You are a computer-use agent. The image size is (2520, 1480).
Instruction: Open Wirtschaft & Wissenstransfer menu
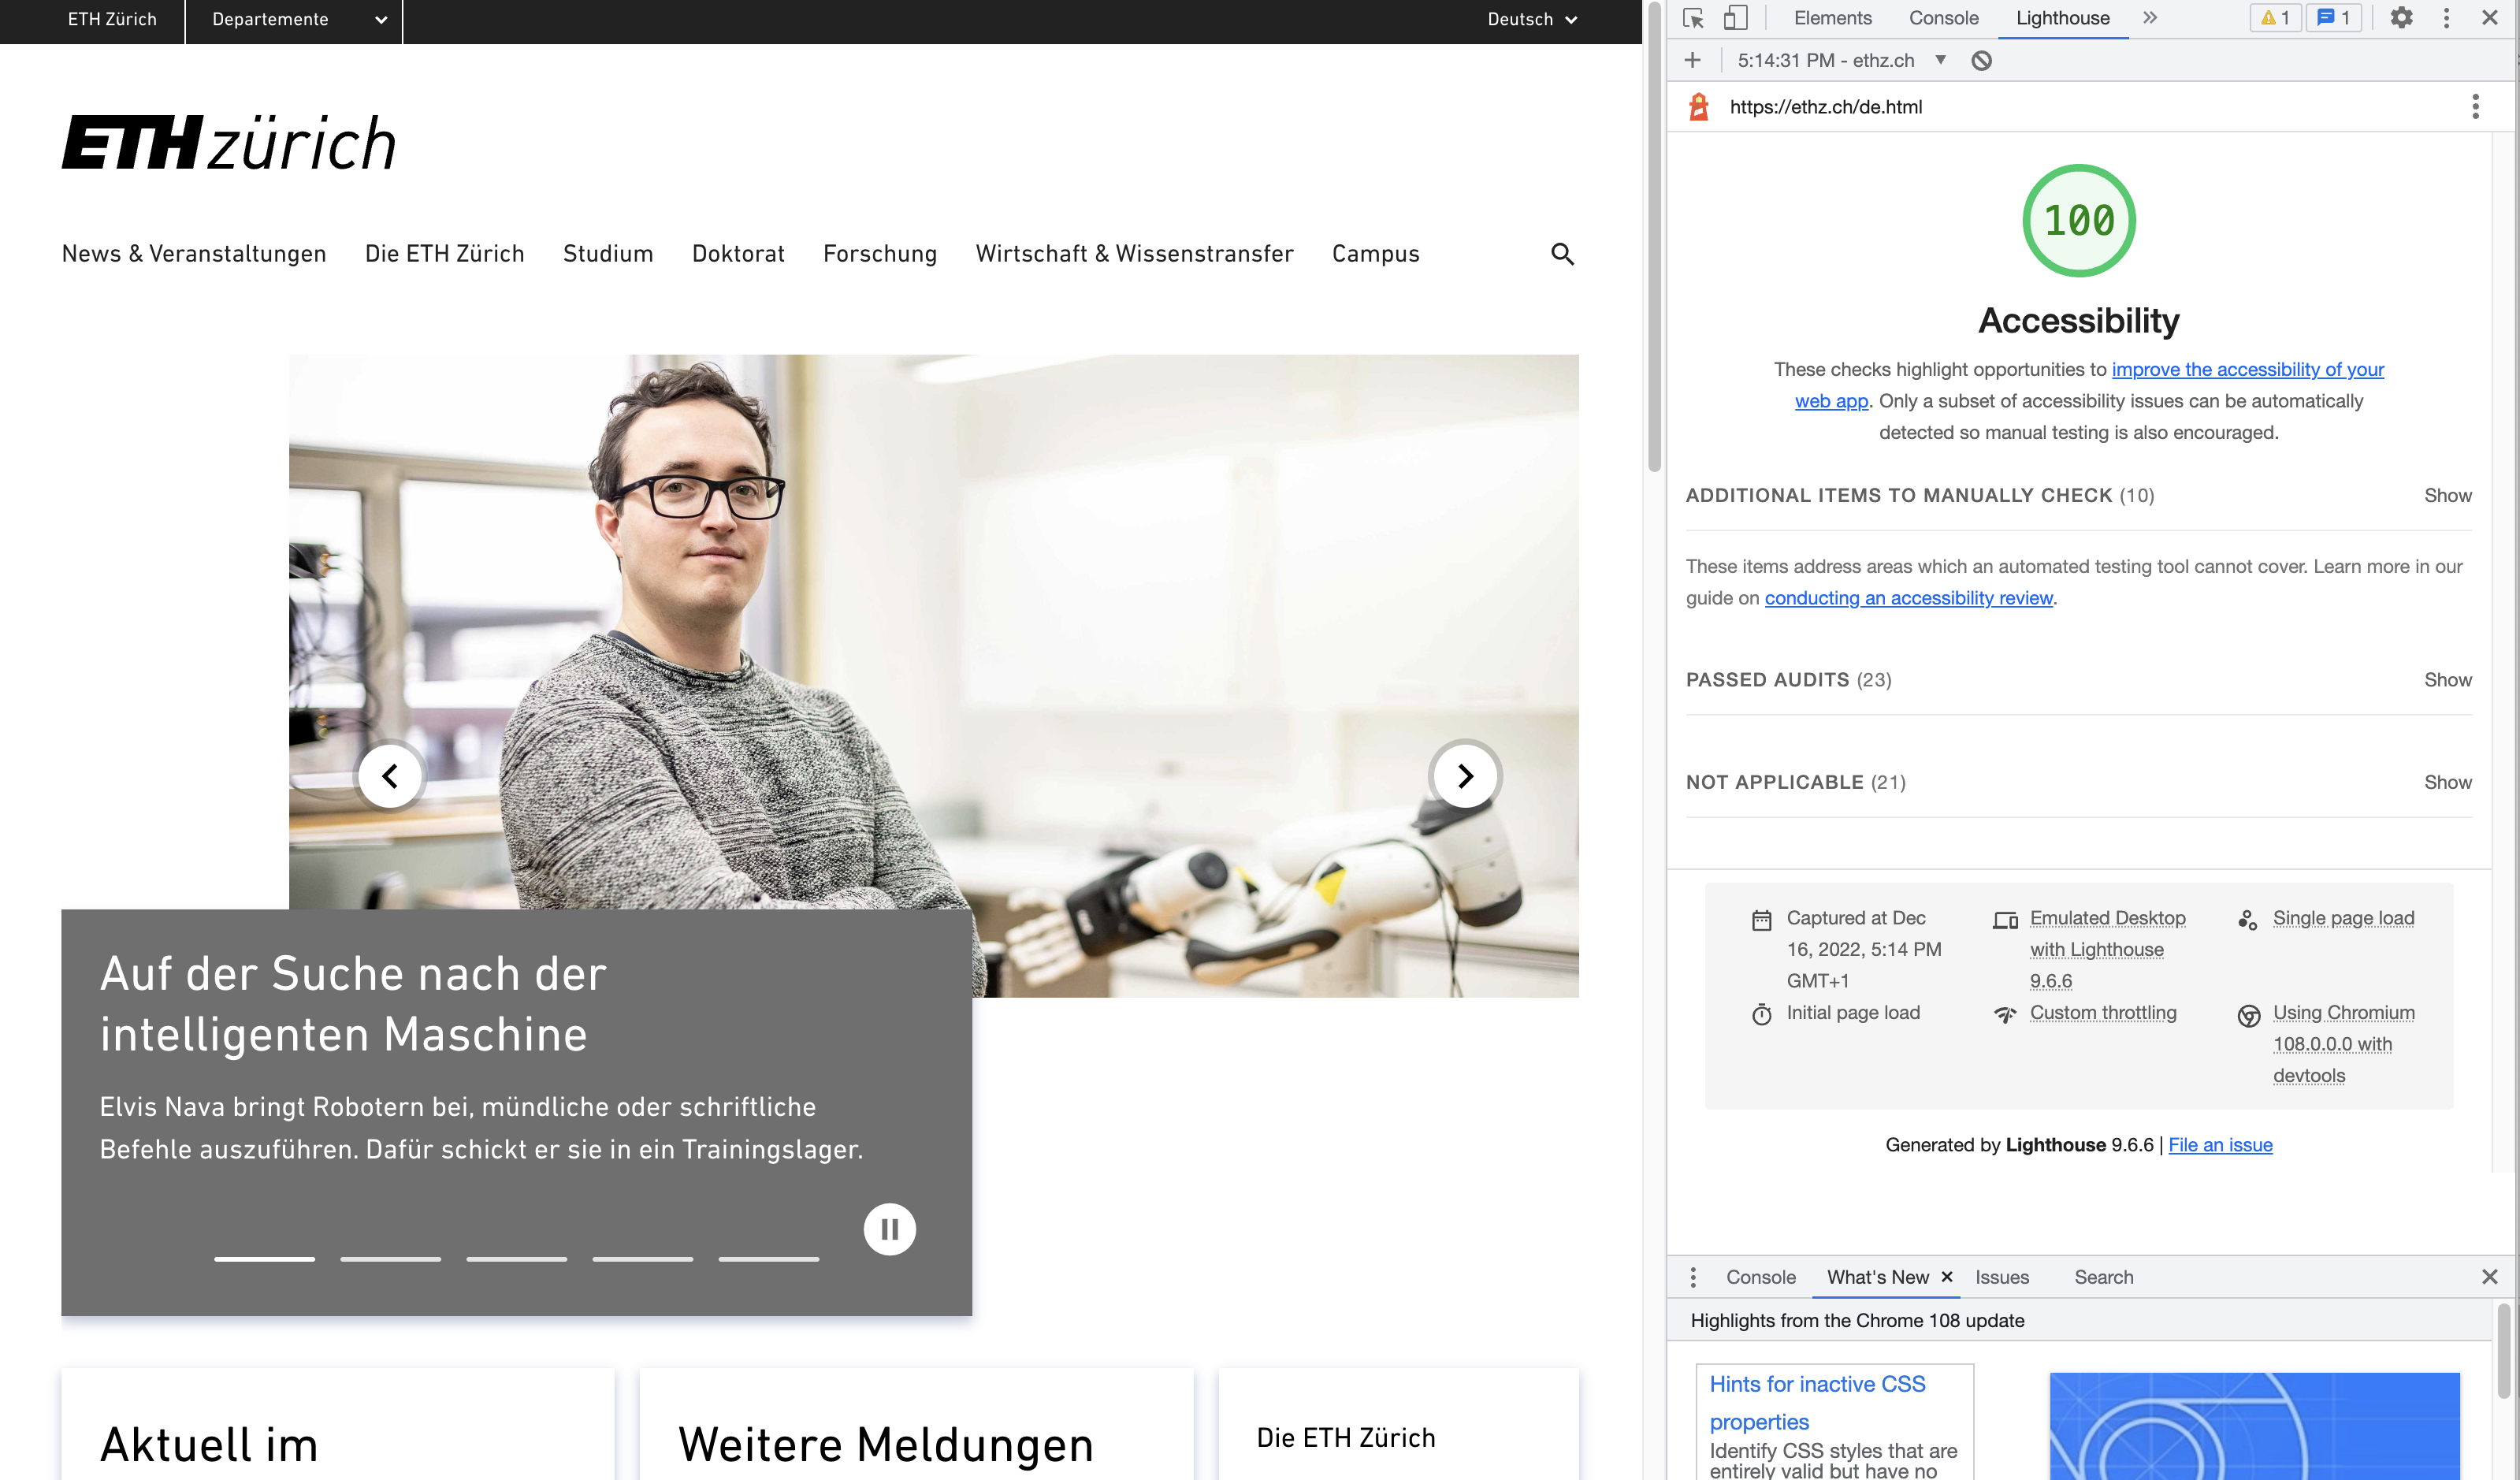coord(1134,253)
